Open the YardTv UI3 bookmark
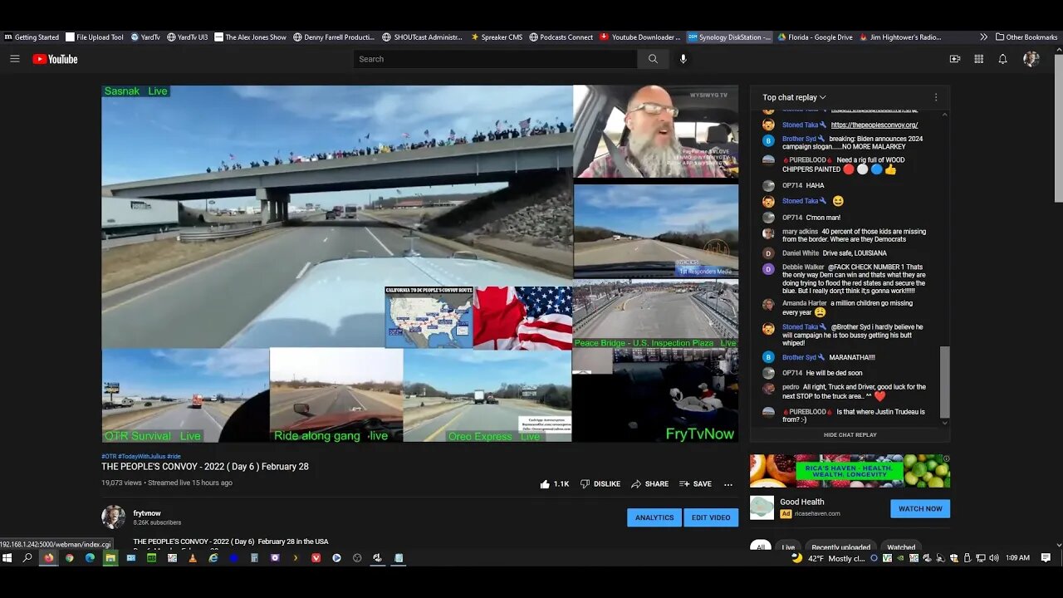Viewport: 1063px width, 598px height. pos(187,37)
